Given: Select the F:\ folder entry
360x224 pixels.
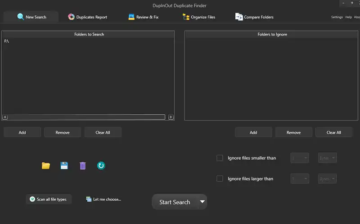Looking at the screenshot, I should tap(7, 41).
